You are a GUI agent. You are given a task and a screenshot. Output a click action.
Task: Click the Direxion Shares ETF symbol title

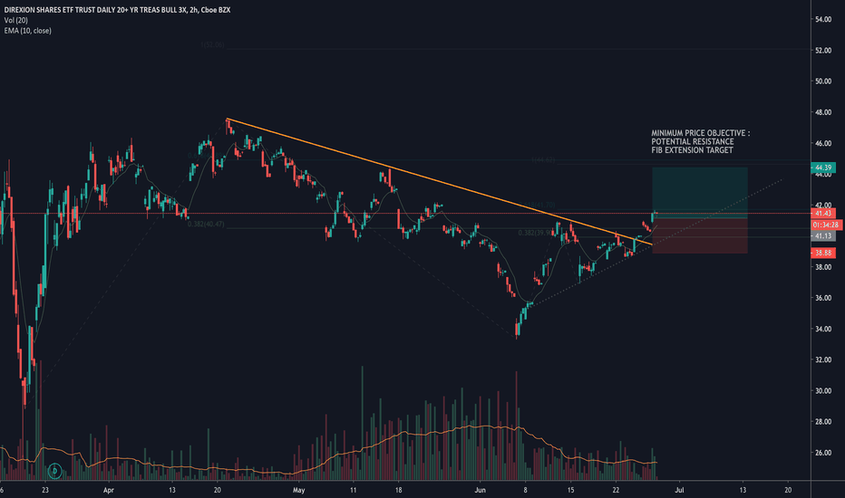[117, 10]
